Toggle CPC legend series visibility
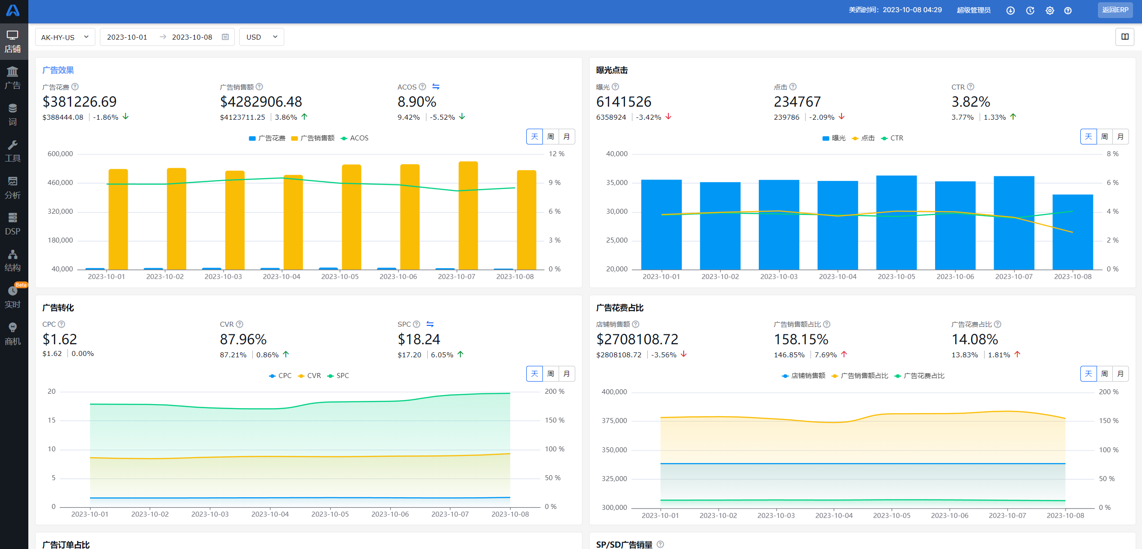The image size is (1142, 549). tap(280, 376)
